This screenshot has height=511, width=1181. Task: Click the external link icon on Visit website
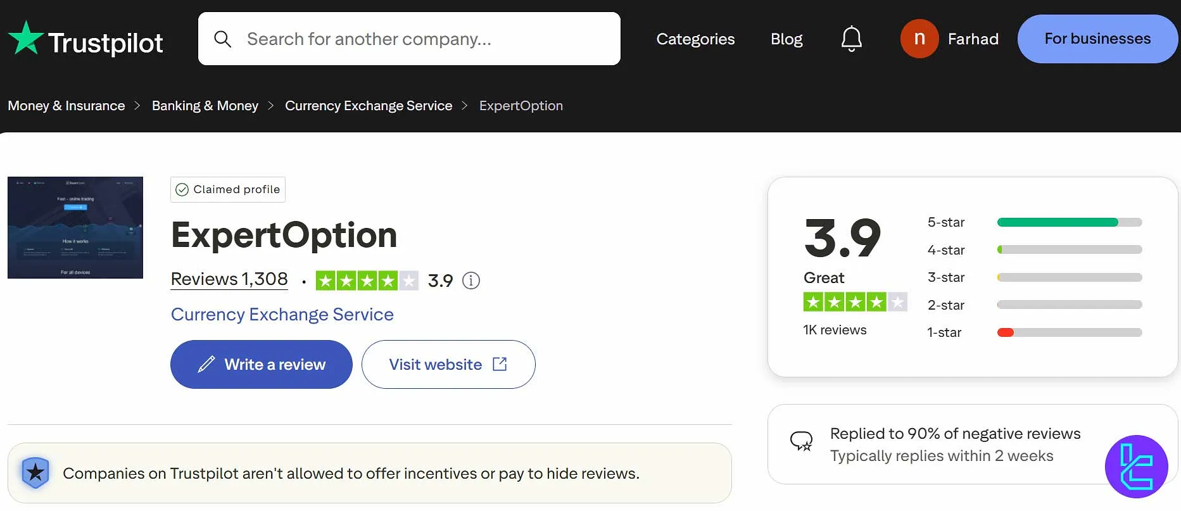(x=500, y=364)
